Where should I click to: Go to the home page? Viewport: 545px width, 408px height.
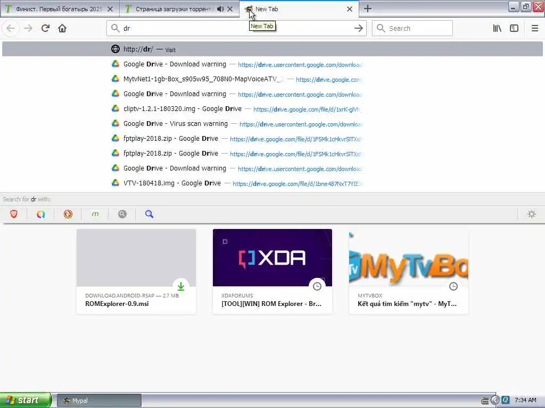62,28
